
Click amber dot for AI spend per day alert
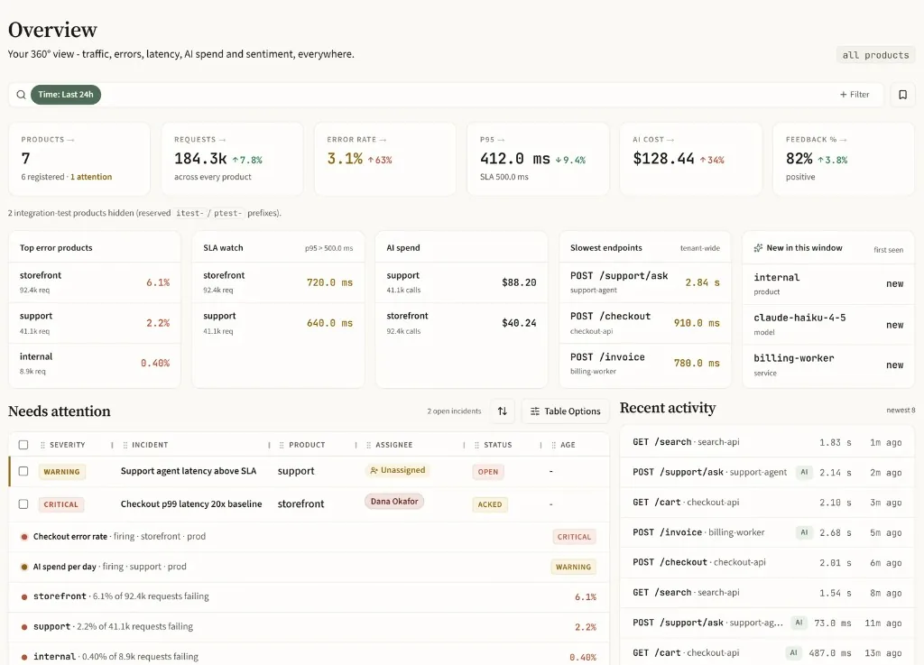24,568
